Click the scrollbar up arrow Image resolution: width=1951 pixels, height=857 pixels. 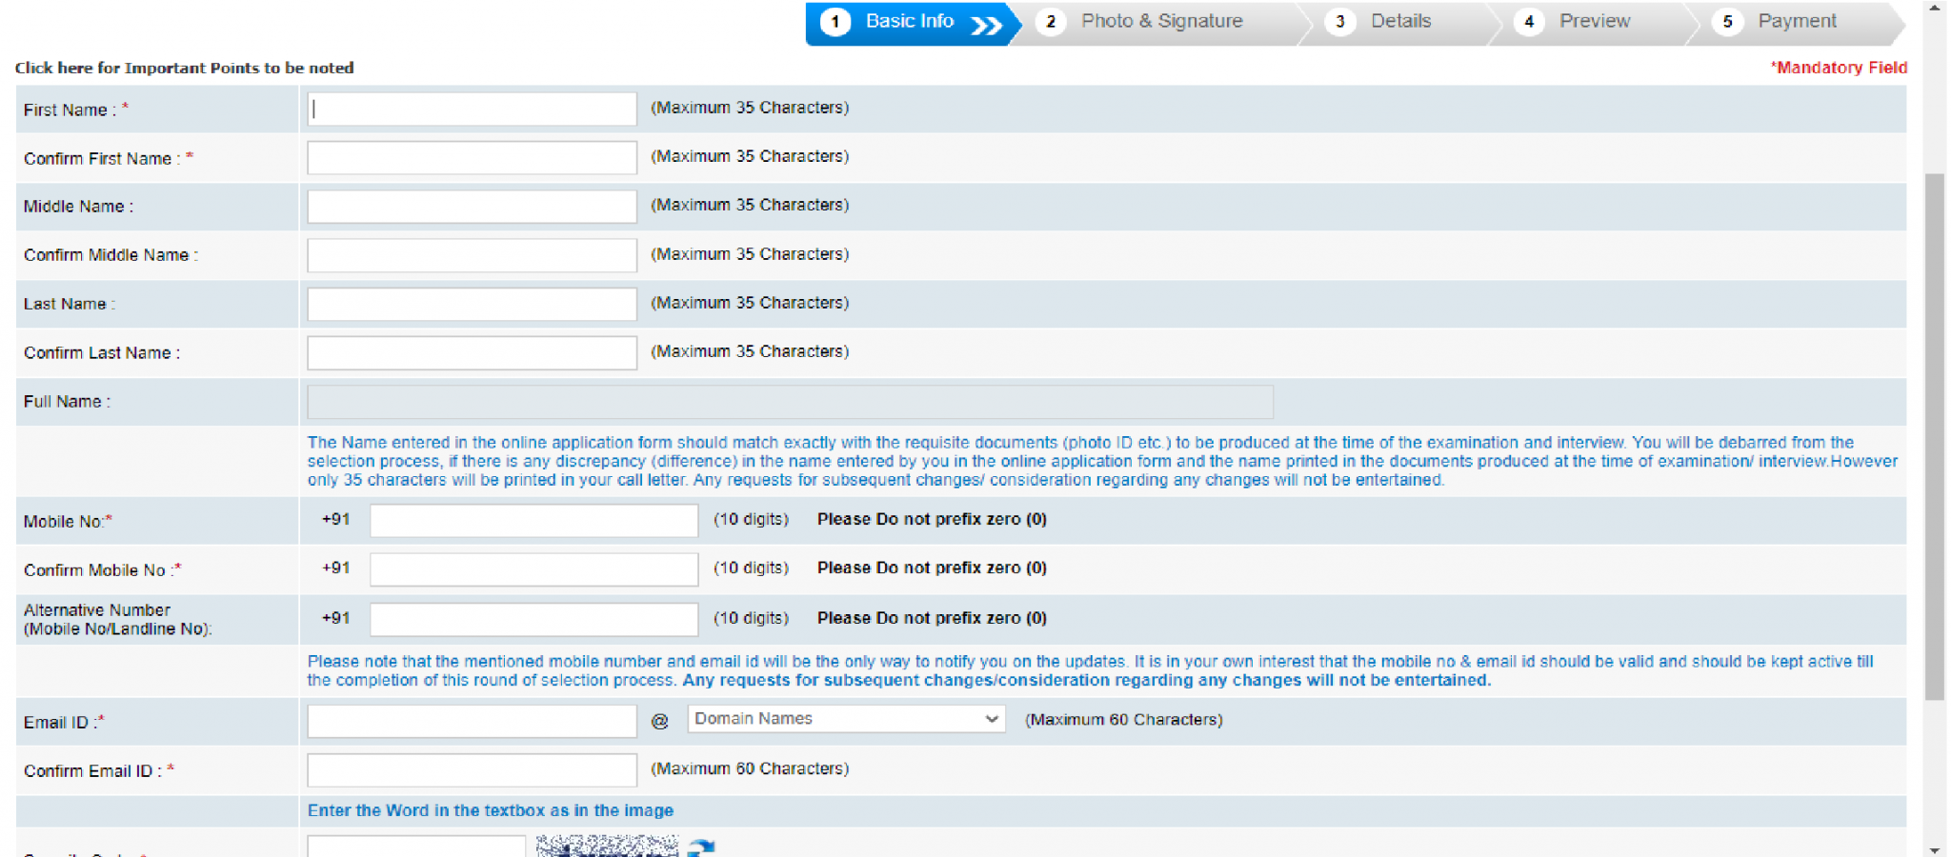[1934, 8]
